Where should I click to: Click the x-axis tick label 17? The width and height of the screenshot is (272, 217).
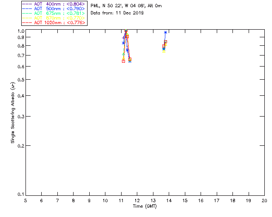[x=217, y=200]
